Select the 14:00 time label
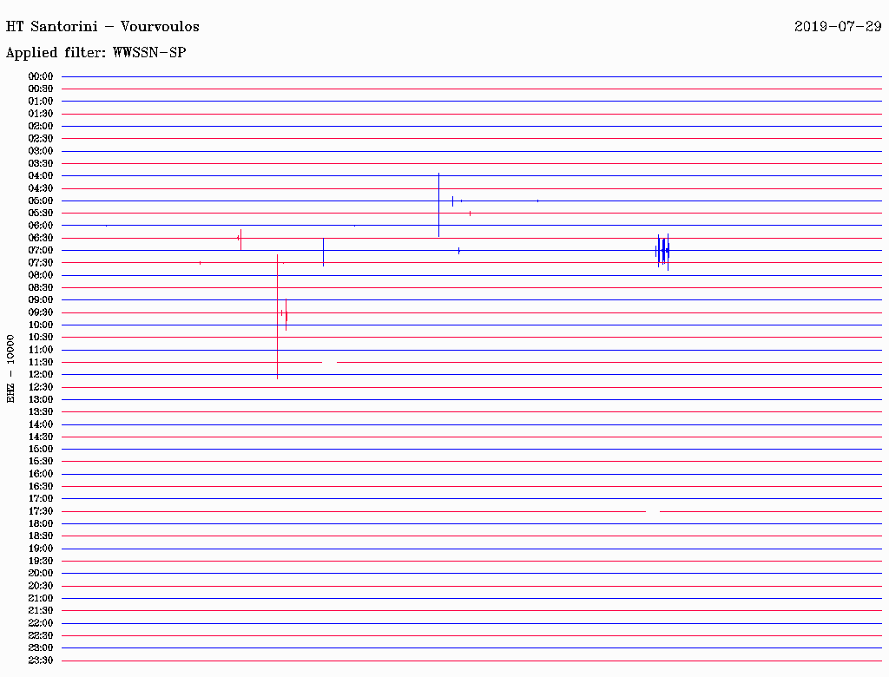889x677 pixels. coord(41,424)
